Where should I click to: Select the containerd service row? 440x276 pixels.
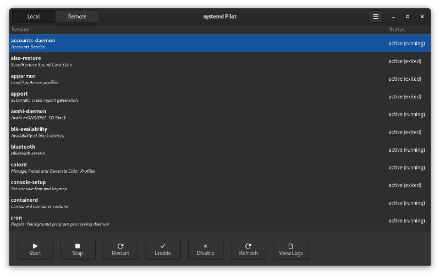pos(220,203)
